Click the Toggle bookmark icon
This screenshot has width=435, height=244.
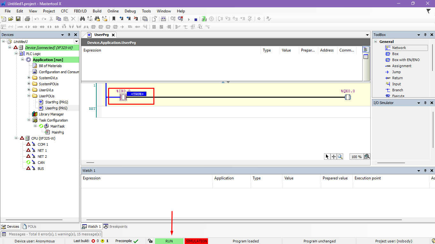114,19
